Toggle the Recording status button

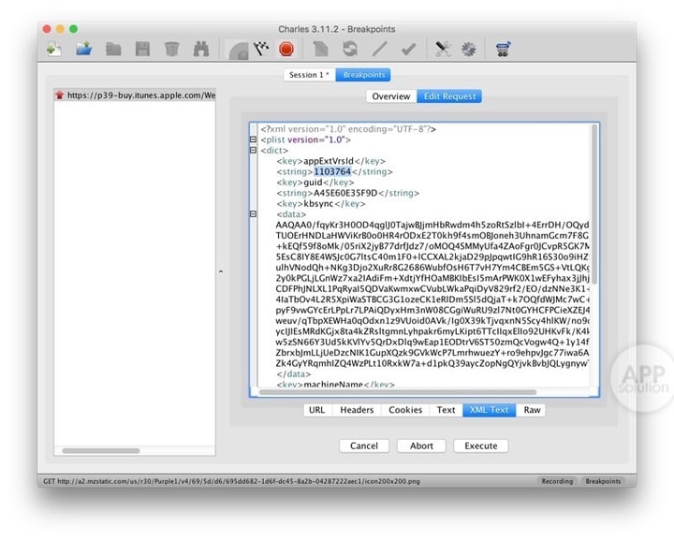point(556,481)
